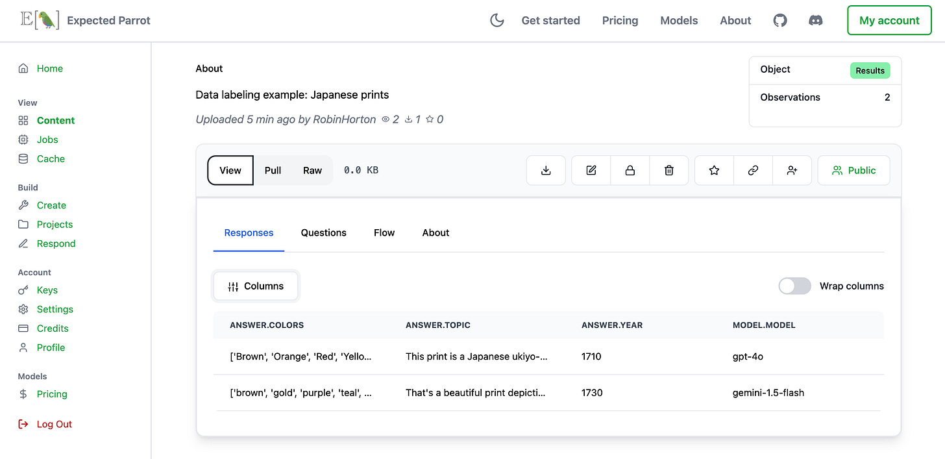Open the Profile sidebar link
Image resolution: width=945 pixels, height=459 pixels.
point(51,347)
